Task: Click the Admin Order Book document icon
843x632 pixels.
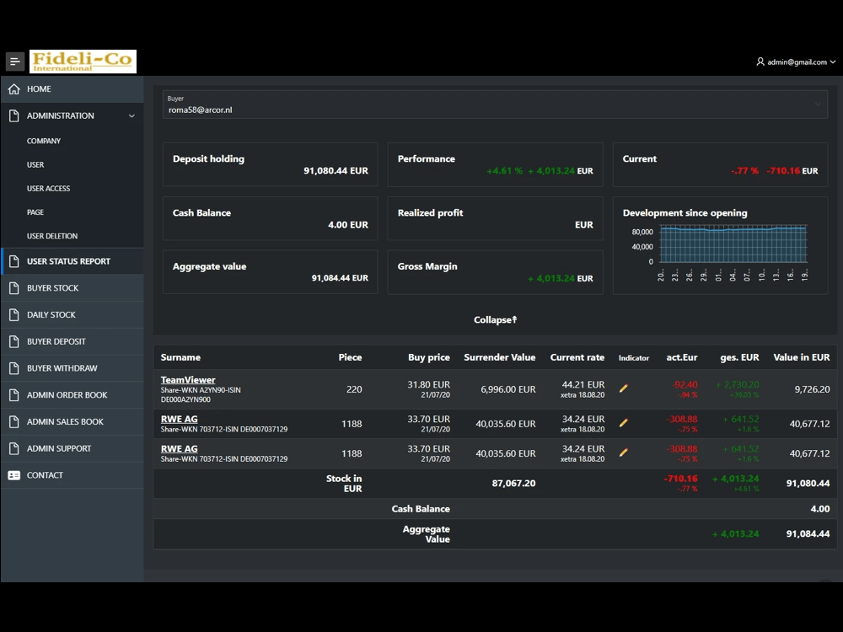Action: click(x=14, y=395)
